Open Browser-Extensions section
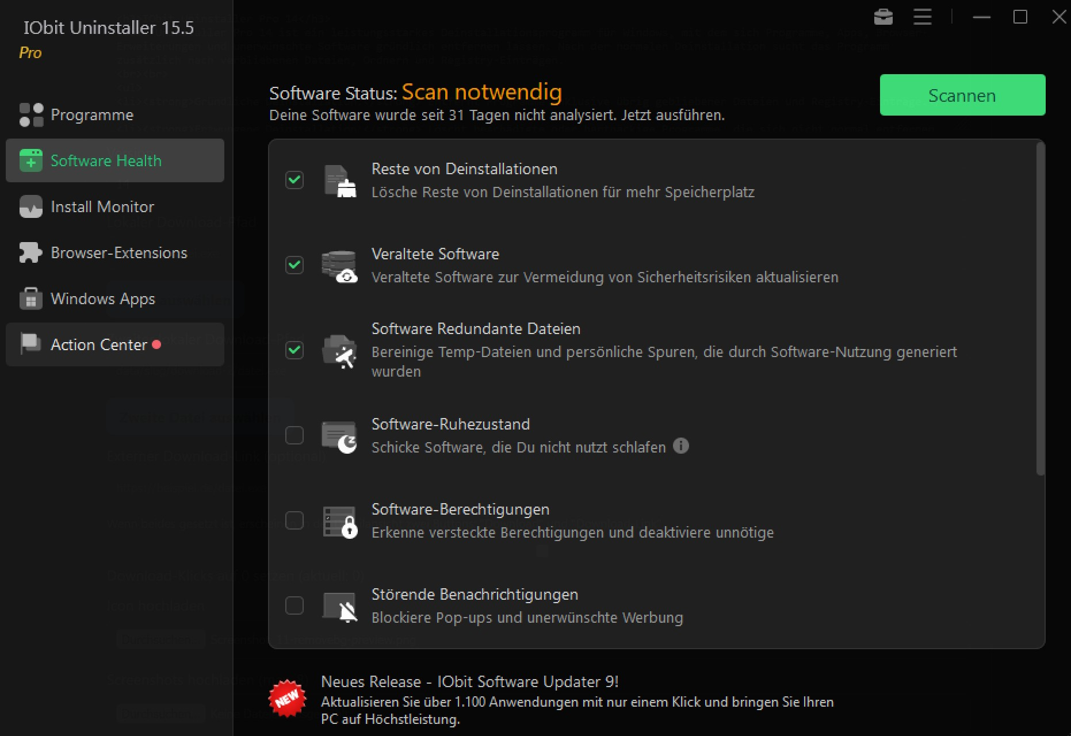This screenshot has width=1071, height=736. 115,252
